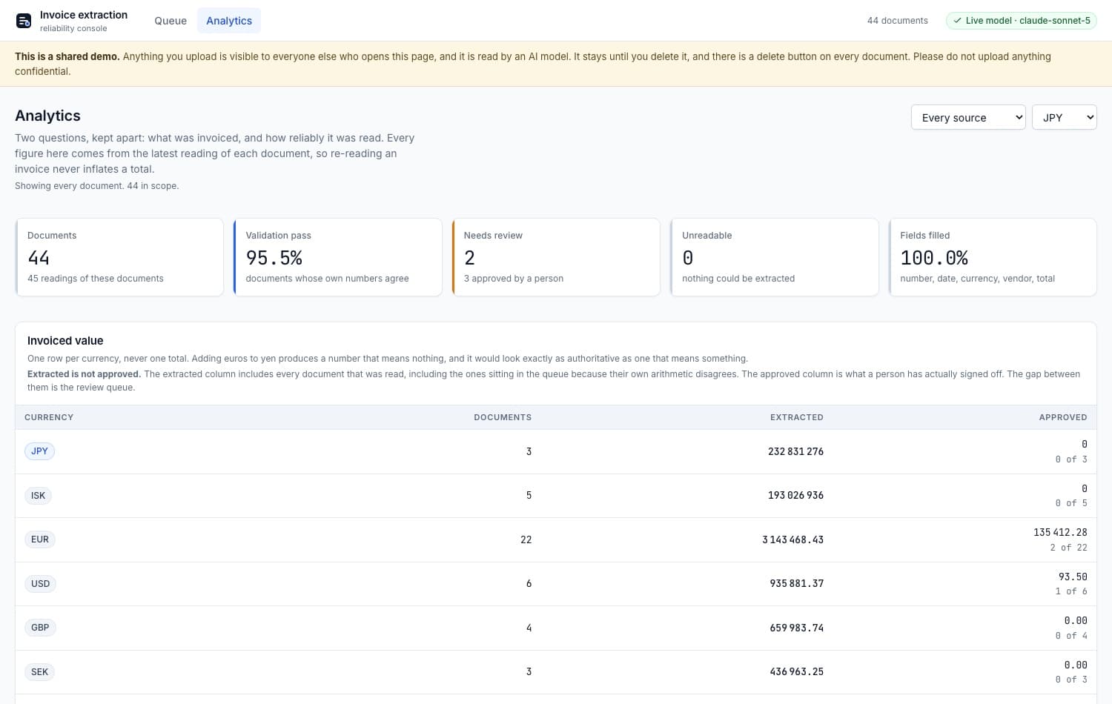Click the 95.5% validation figure
1112x704 pixels.
pyautogui.click(x=274, y=258)
